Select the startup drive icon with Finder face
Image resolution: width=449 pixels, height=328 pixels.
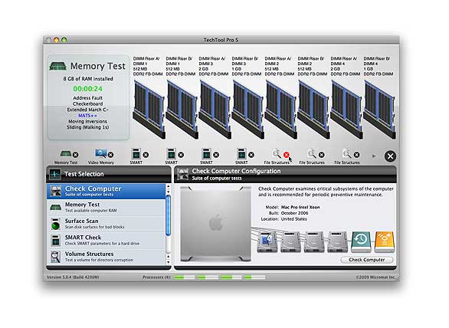267,242
